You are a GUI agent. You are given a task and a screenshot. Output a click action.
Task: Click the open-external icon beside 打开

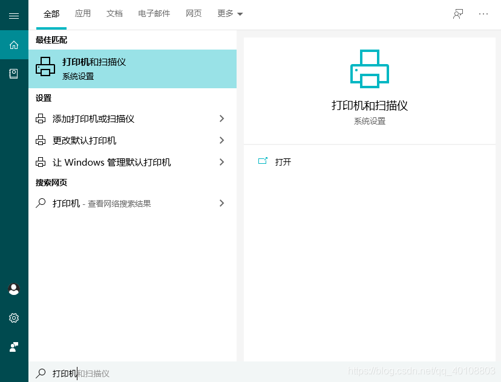click(x=263, y=161)
